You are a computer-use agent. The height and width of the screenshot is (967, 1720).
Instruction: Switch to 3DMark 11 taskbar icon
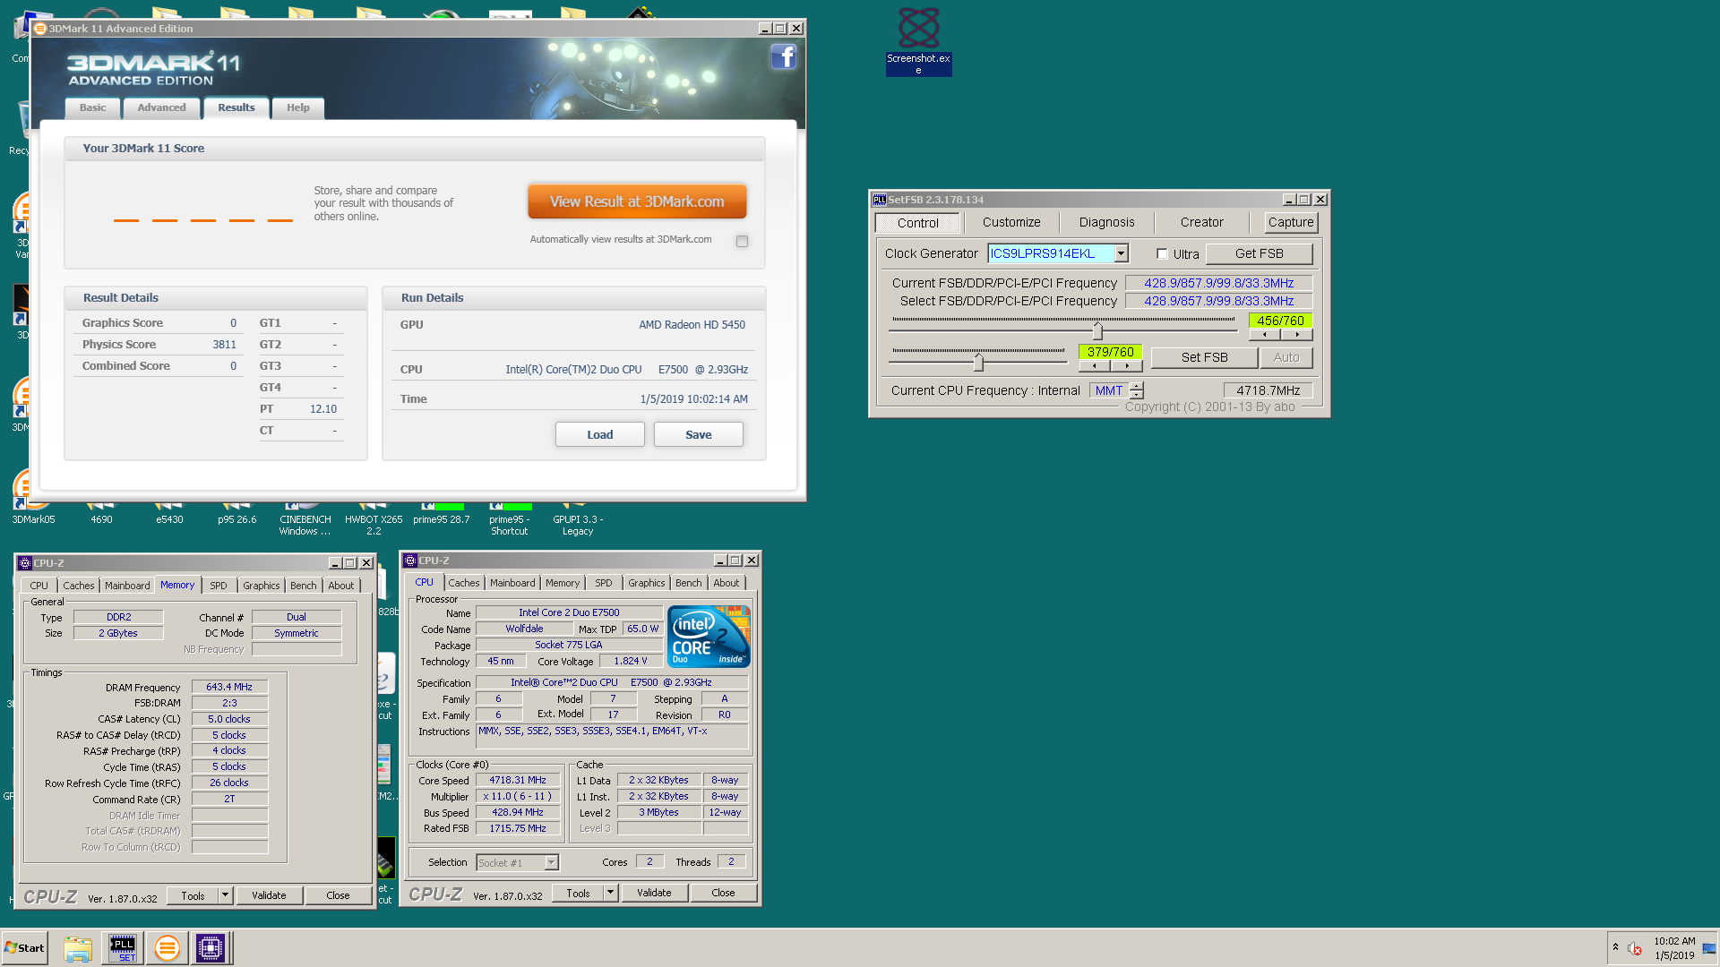[x=167, y=948]
